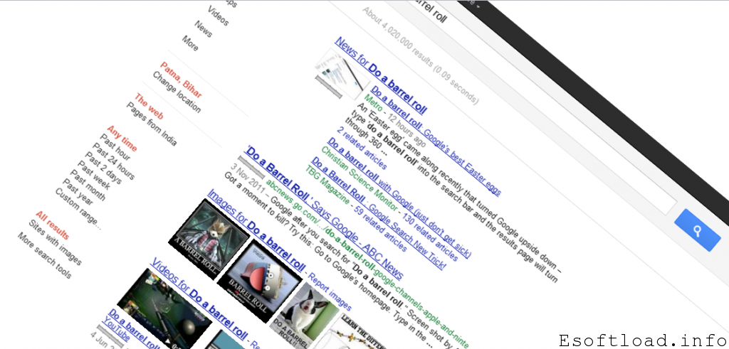Play the barrel roll video thumbnail
729x349 pixels.
pyautogui.click(x=165, y=309)
